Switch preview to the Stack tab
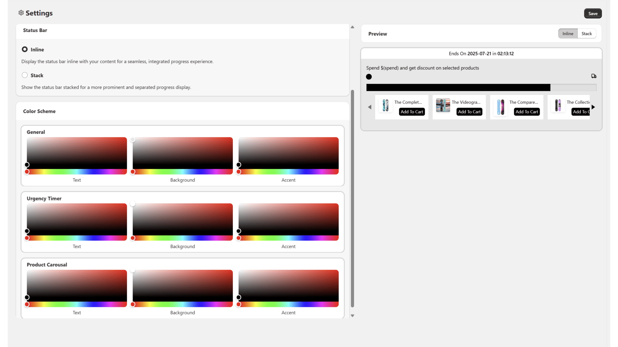 click(586, 34)
